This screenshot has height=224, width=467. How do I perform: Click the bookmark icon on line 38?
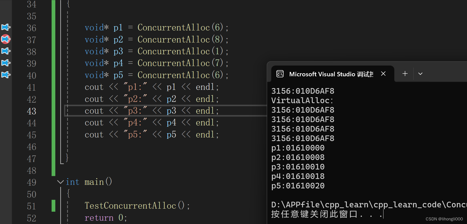pos(6,51)
